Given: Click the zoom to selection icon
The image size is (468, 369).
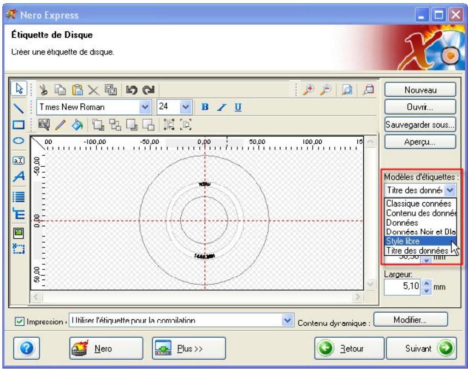Looking at the screenshot, I should 368,89.
